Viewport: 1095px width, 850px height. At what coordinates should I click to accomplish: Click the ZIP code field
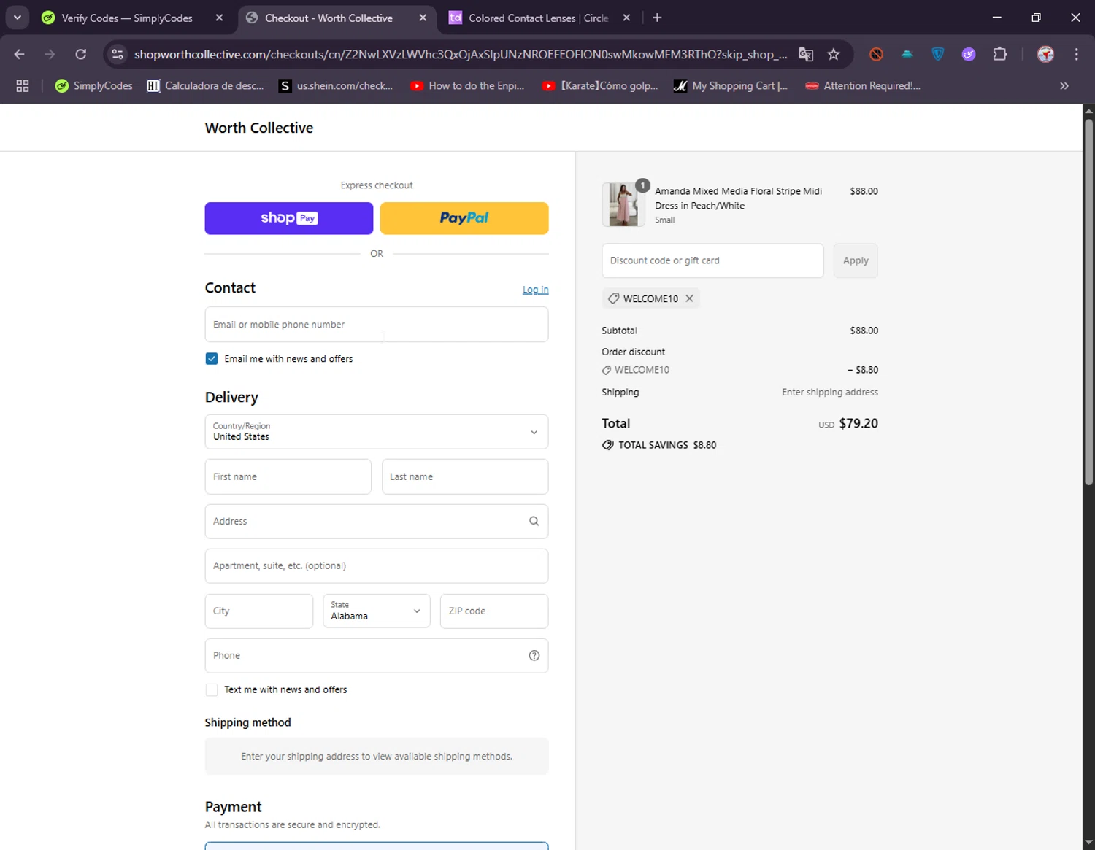point(494,611)
